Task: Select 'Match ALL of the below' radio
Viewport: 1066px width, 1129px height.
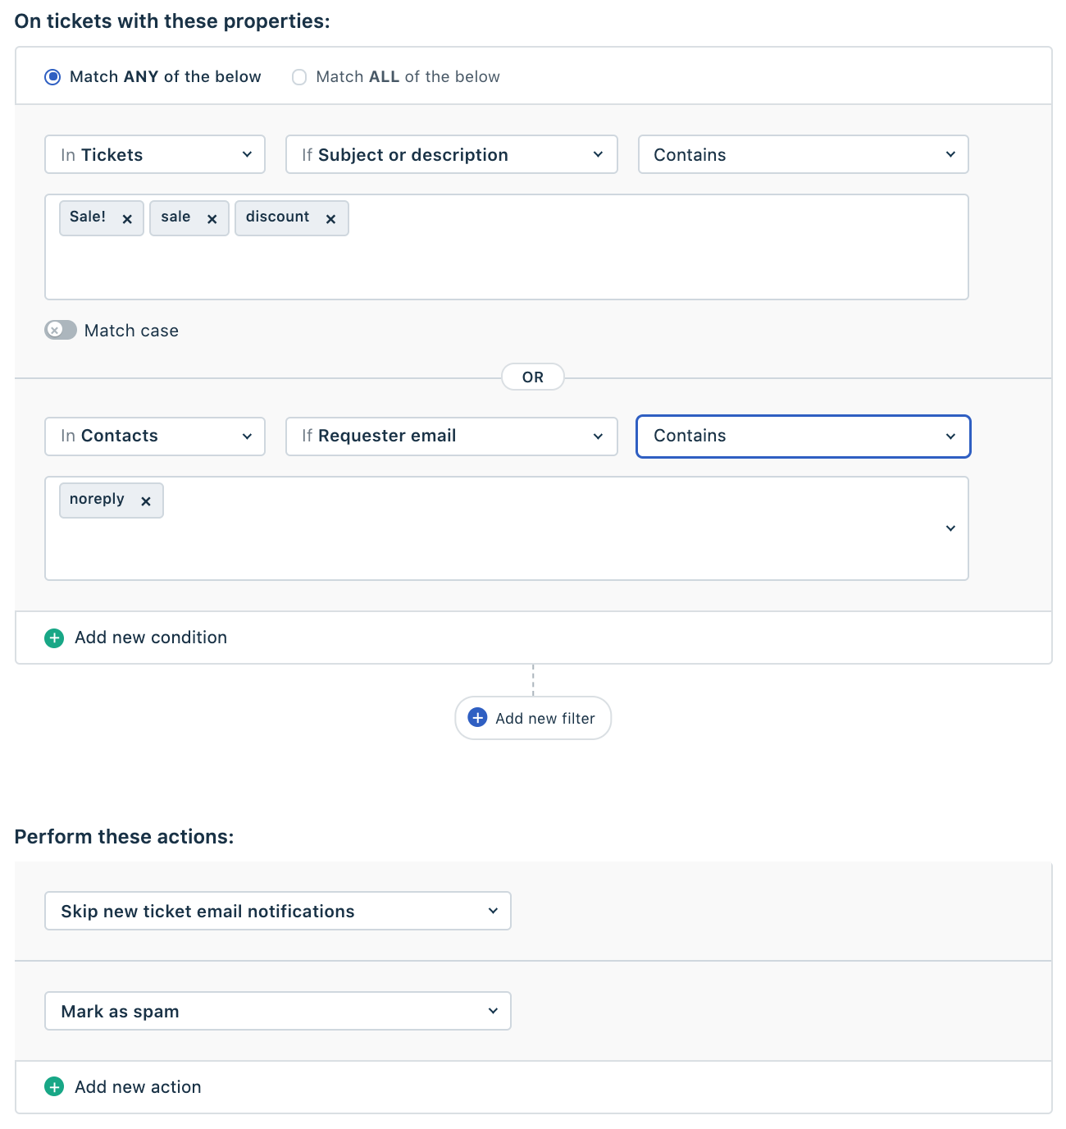Action: point(299,77)
